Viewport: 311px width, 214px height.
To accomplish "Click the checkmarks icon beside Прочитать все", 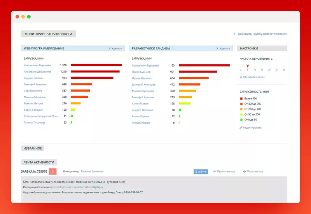I will (x=214, y=172).
